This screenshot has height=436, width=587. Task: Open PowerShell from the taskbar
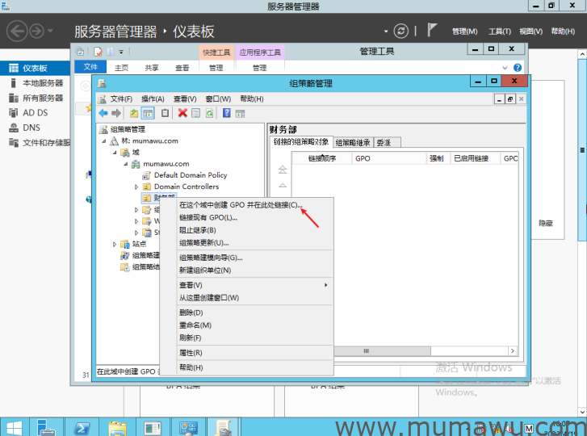tap(82, 427)
